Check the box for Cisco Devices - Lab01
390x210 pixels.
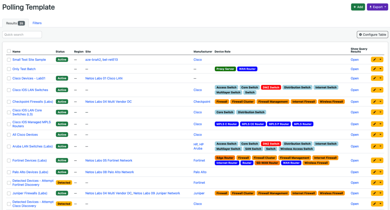(x=9, y=78)
